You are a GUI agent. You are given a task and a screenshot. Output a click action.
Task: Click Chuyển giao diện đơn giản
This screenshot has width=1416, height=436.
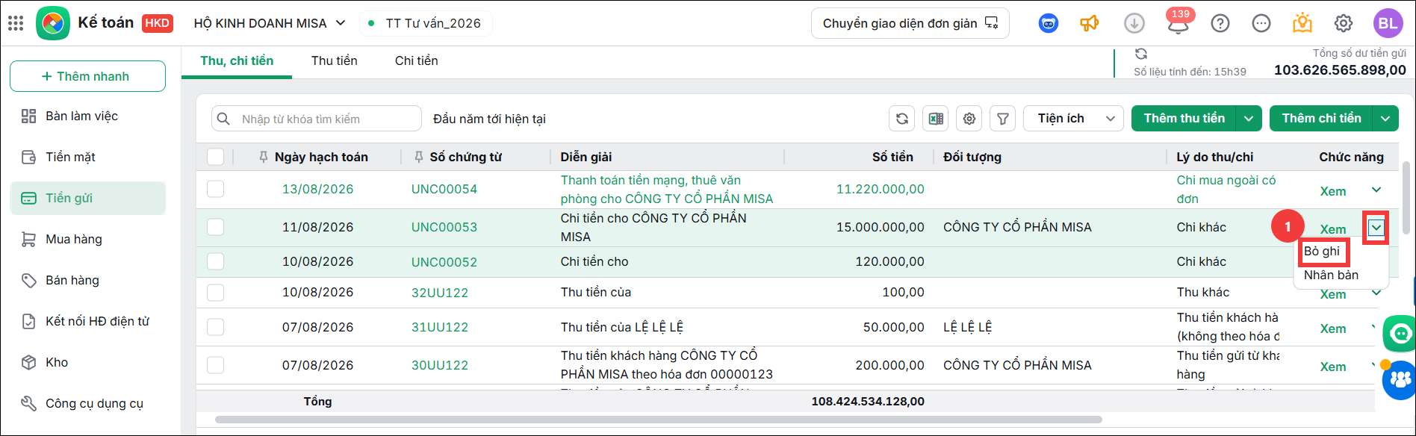click(x=910, y=23)
